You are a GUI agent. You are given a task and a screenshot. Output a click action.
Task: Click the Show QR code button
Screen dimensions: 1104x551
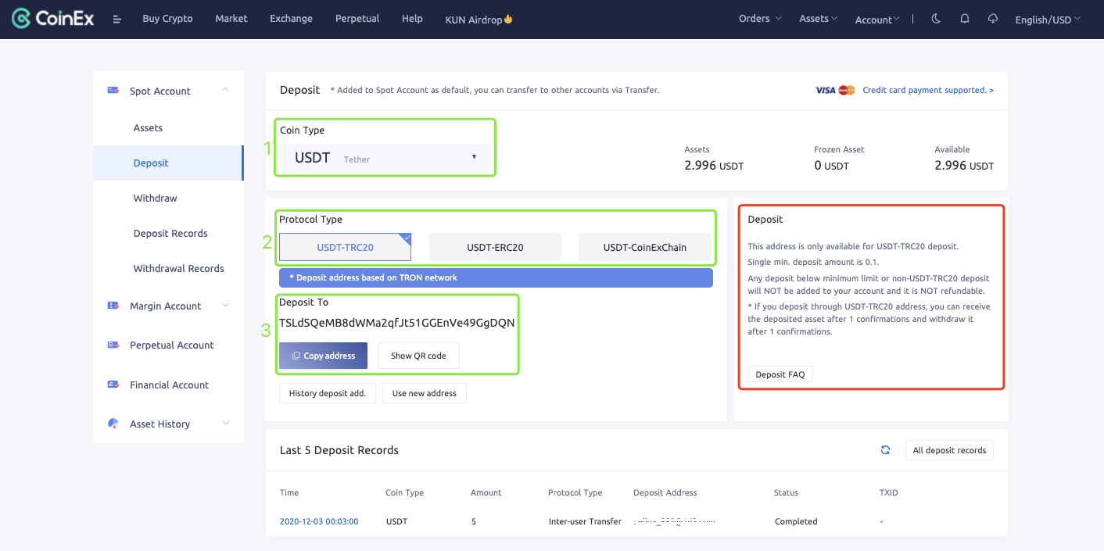click(418, 356)
